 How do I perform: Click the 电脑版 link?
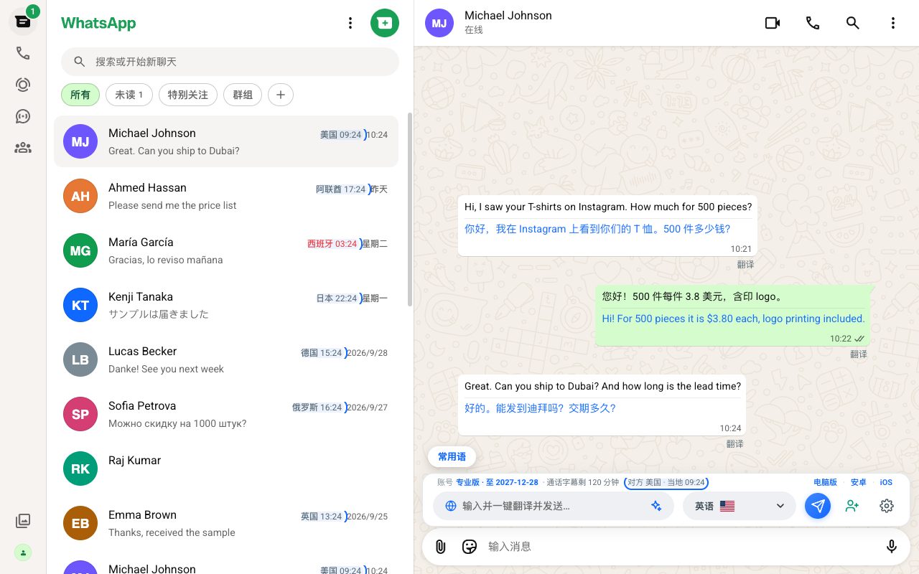pos(826,483)
